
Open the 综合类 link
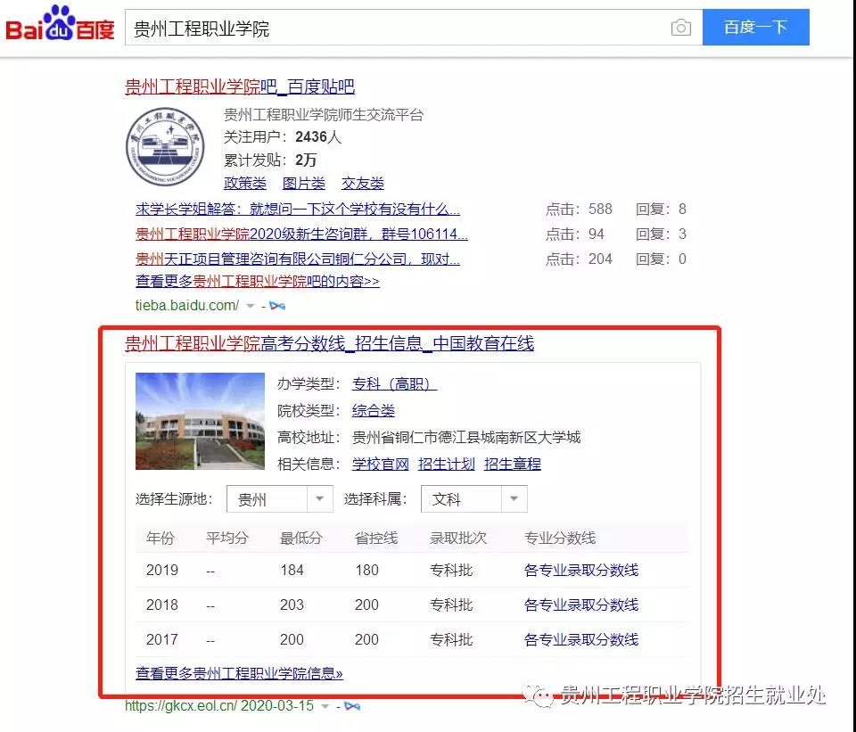pos(373,410)
